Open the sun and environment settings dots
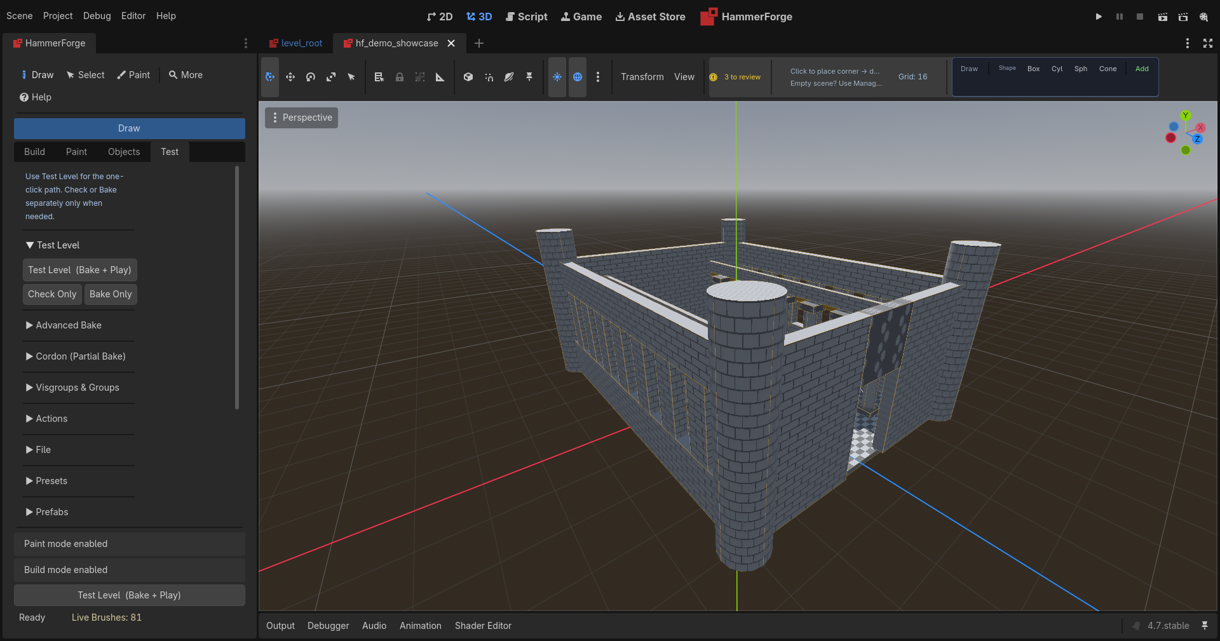The width and height of the screenshot is (1220, 641). tap(598, 77)
